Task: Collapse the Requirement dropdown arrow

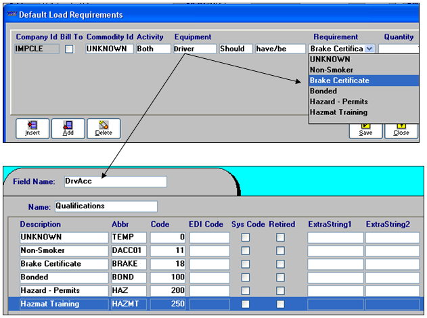Action: (369, 49)
